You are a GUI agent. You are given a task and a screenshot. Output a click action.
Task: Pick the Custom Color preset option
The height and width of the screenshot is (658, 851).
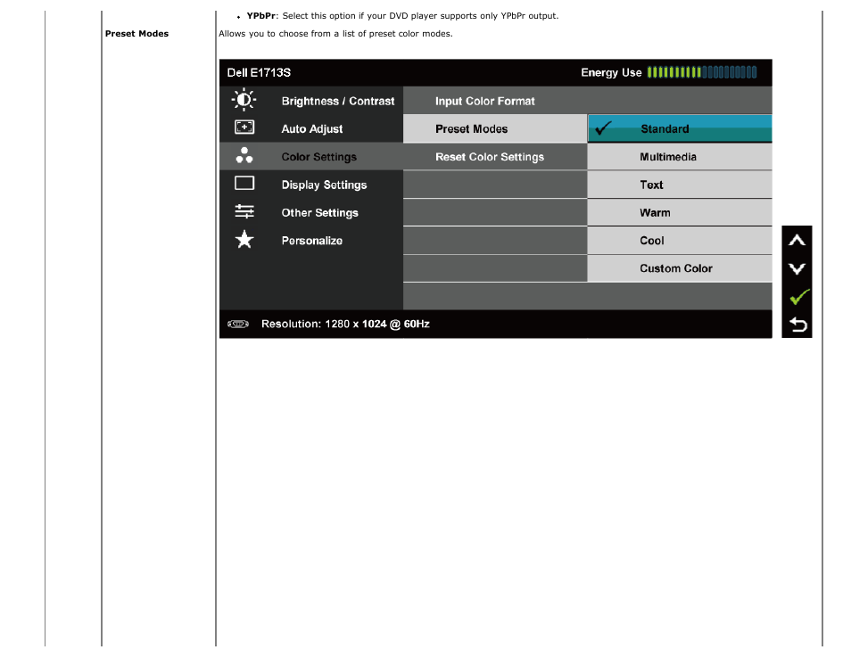click(x=679, y=268)
